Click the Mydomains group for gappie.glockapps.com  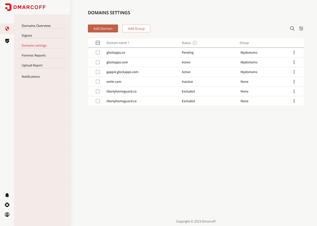point(249,72)
